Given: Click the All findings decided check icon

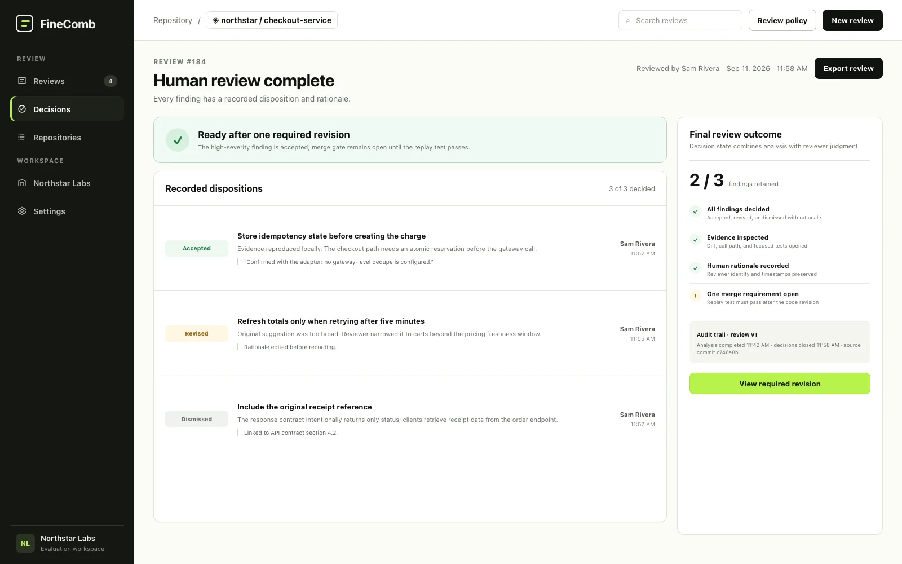Looking at the screenshot, I should [x=695, y=212].
